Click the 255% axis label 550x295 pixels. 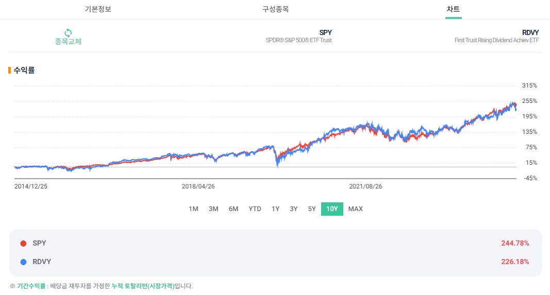(529, 101)
